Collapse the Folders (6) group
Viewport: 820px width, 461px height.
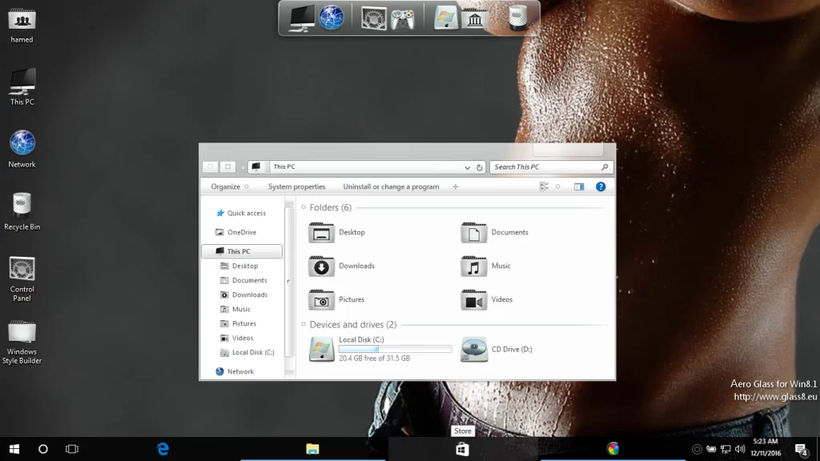[x=304, y=207]
